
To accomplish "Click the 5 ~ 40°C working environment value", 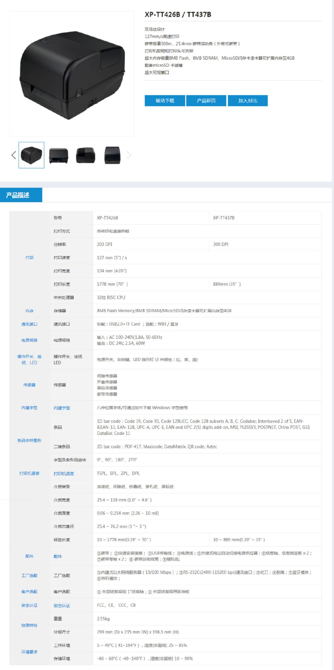I will pyautogui.click(x=142, y=645).
